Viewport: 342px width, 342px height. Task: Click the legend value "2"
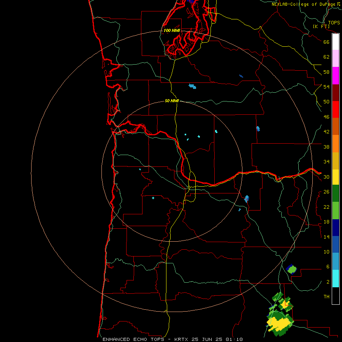[x=328, y=282]
